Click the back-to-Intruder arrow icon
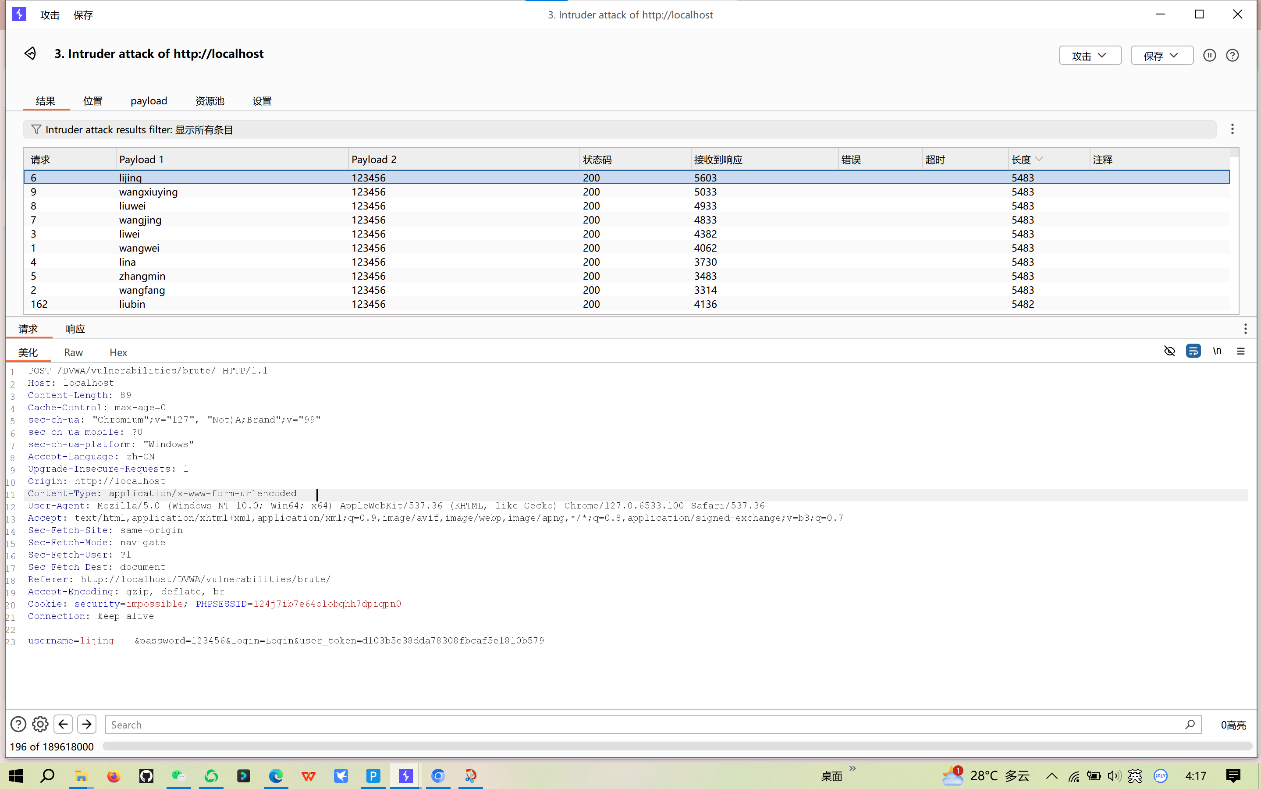Screen dimensions: 1261x789 point(30,54)
